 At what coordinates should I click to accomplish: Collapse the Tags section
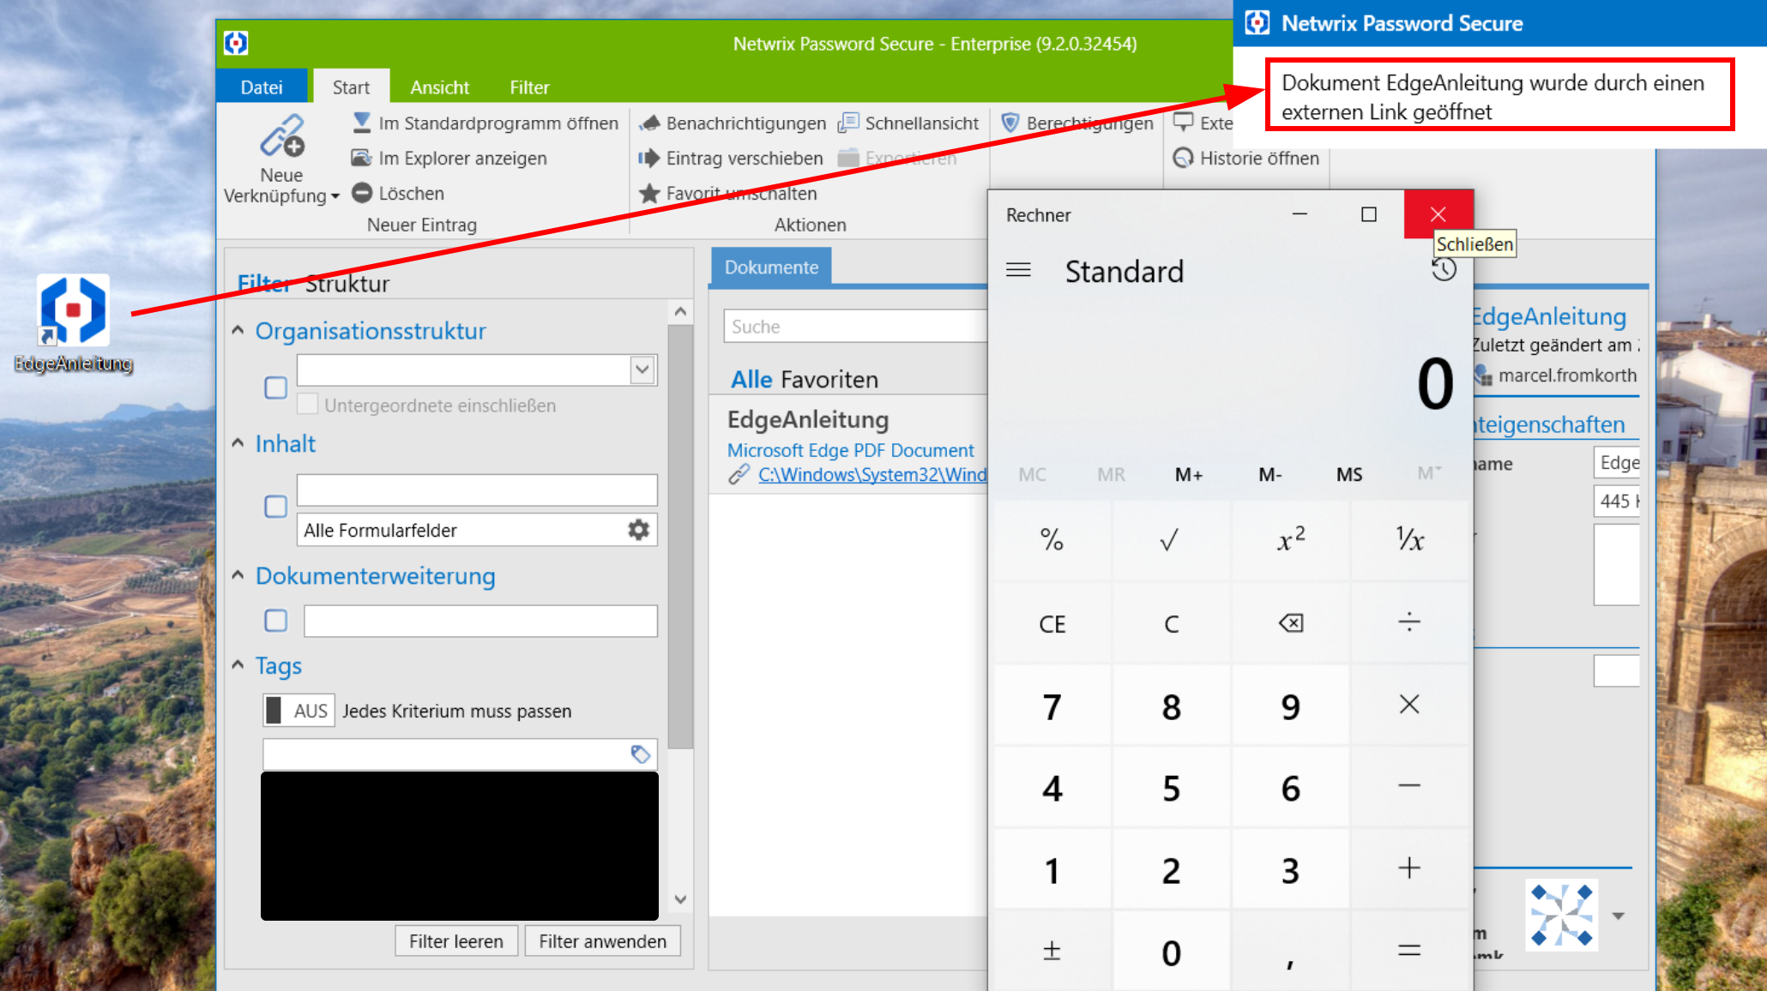point(238,664)
